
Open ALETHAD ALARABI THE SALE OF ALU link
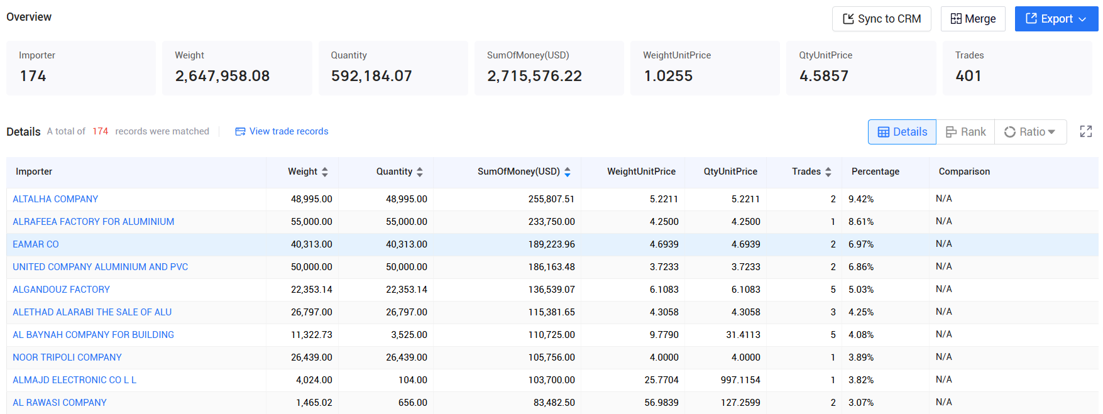pyautogui.click(x=92, y=312)
